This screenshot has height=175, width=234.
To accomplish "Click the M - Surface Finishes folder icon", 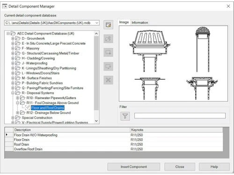I will pyautogui.click(x=18, y=78).
